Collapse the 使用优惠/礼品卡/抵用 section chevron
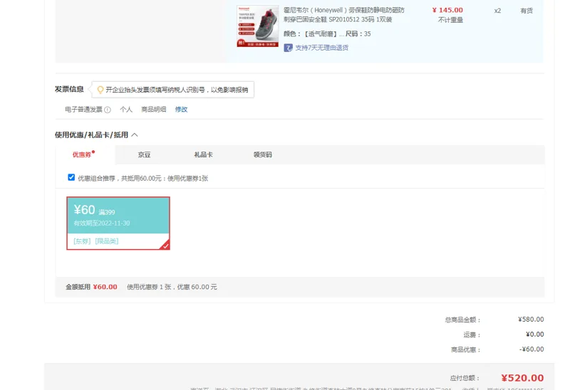This screenshot has width=570, height=390. click(135, 135)
